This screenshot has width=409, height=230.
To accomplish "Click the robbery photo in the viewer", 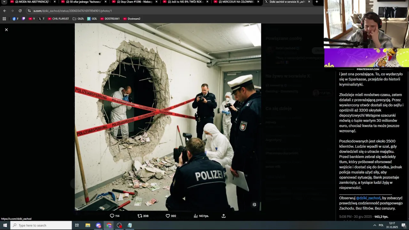I will coord(168,117).
